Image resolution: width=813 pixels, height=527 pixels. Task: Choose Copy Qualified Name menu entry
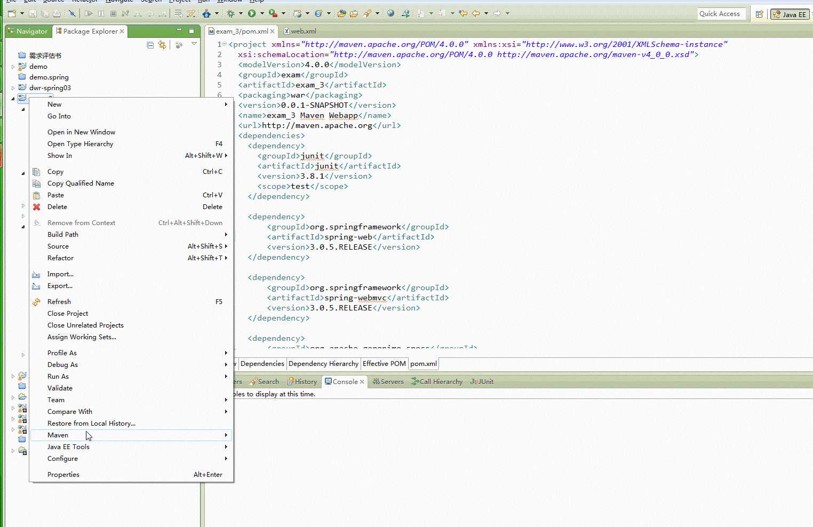(x=131, y=183)
